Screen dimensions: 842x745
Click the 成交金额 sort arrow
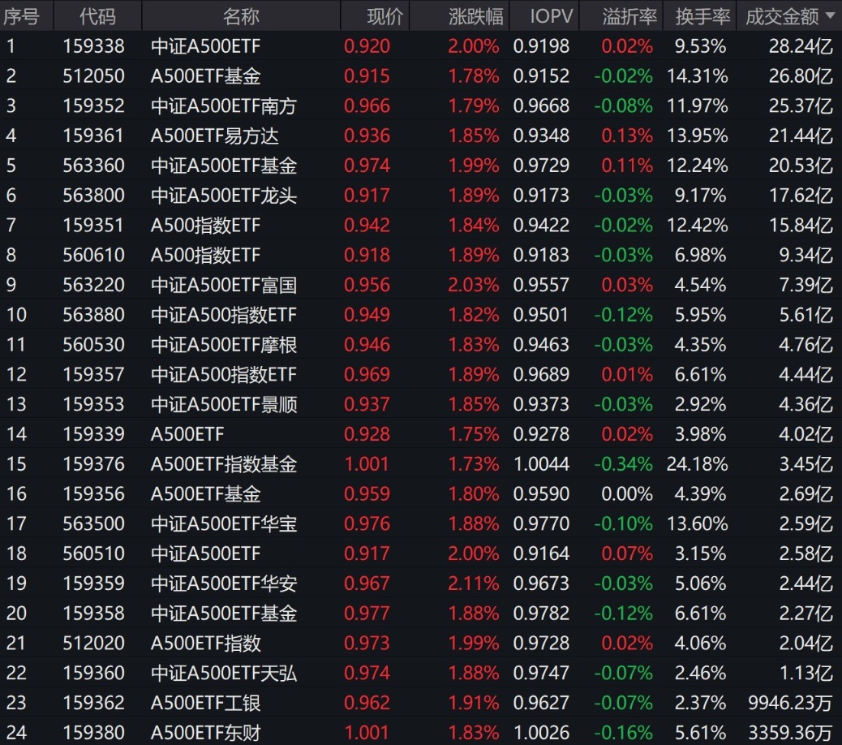(x=829, y=16)
